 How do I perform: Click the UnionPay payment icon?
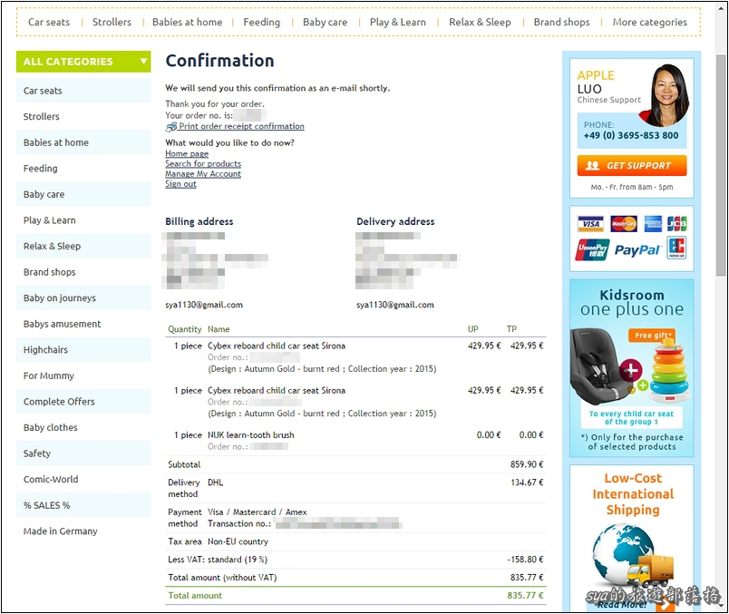pyautogui.click(x=592, y=249)
